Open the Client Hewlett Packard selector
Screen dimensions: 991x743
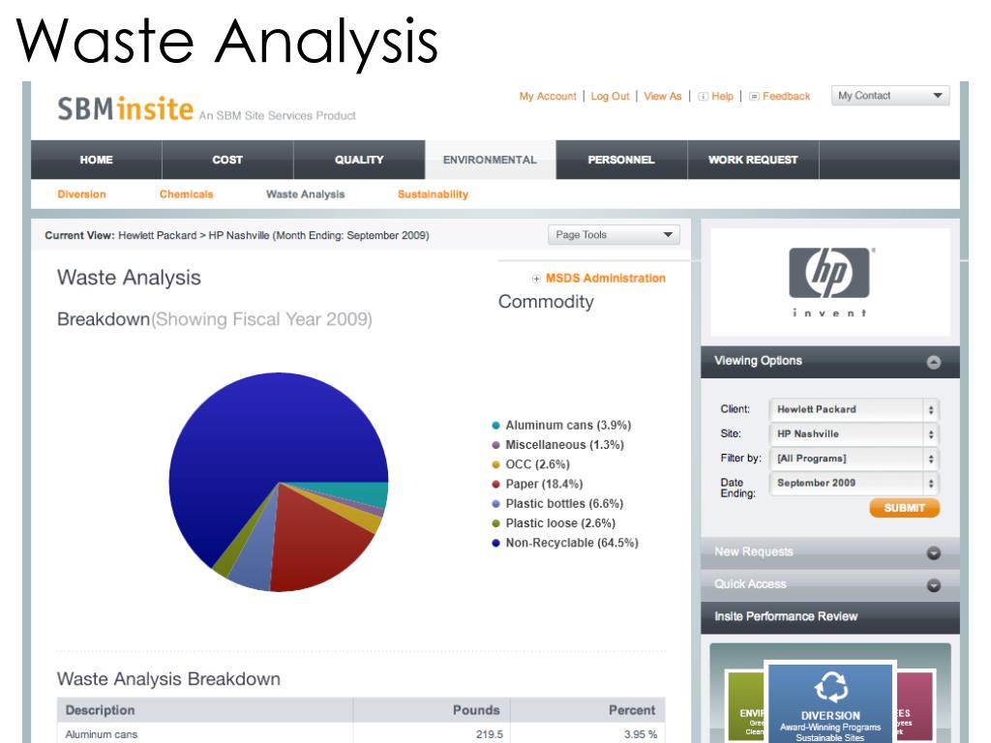pos(855,409)
